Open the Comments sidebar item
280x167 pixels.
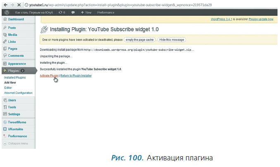pos(16,56)
